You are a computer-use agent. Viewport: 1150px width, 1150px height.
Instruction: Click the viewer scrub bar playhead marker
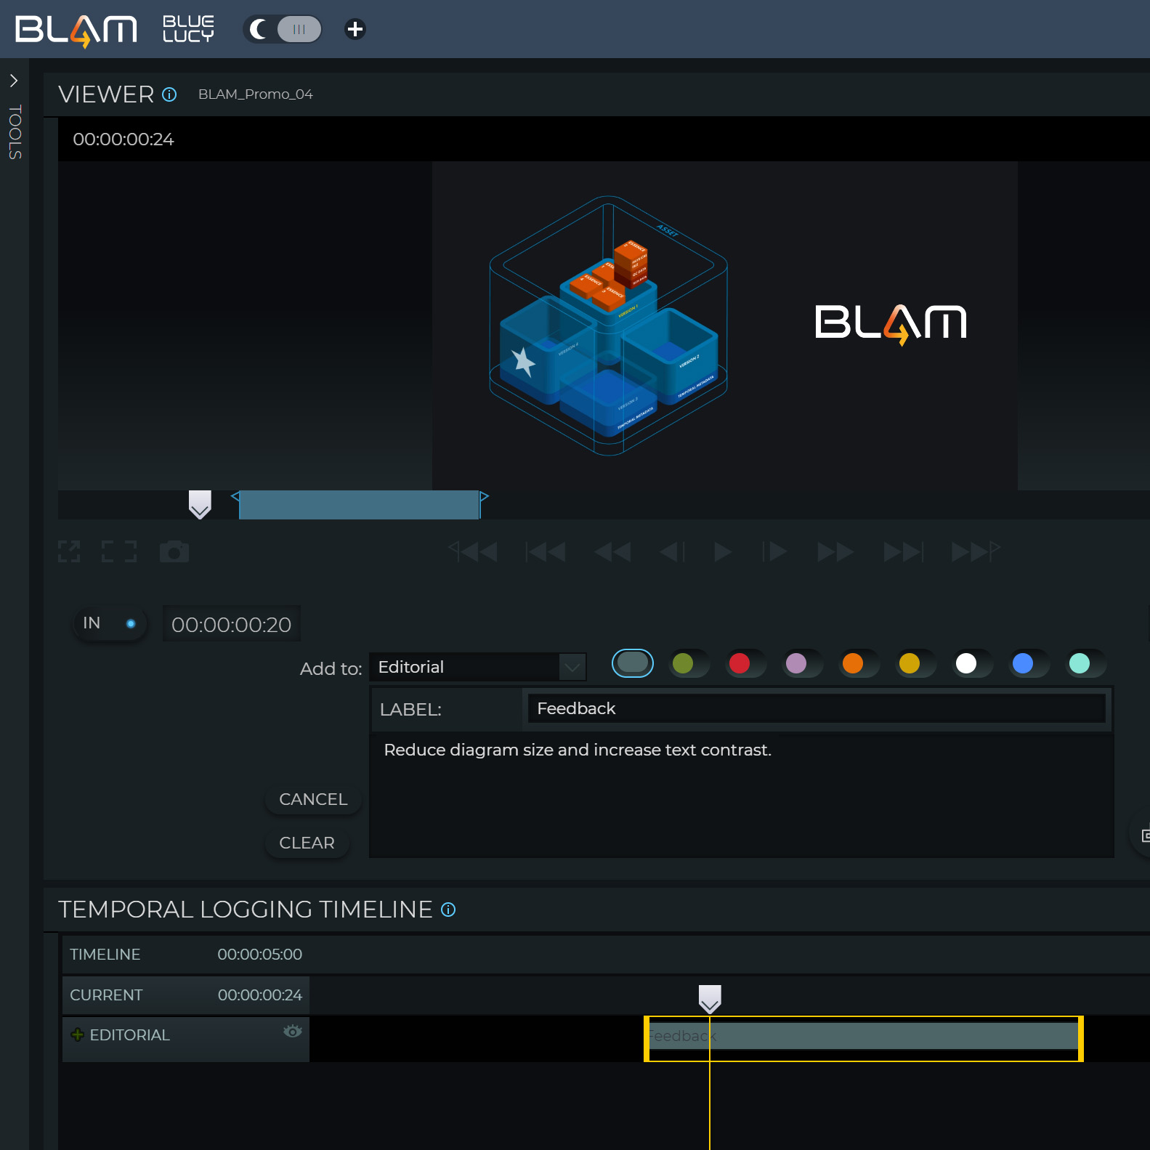(x=200, y=503)
